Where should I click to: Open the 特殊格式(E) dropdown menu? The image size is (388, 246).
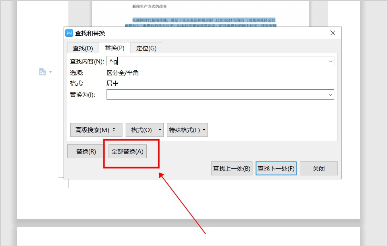[x=187, y=130]
